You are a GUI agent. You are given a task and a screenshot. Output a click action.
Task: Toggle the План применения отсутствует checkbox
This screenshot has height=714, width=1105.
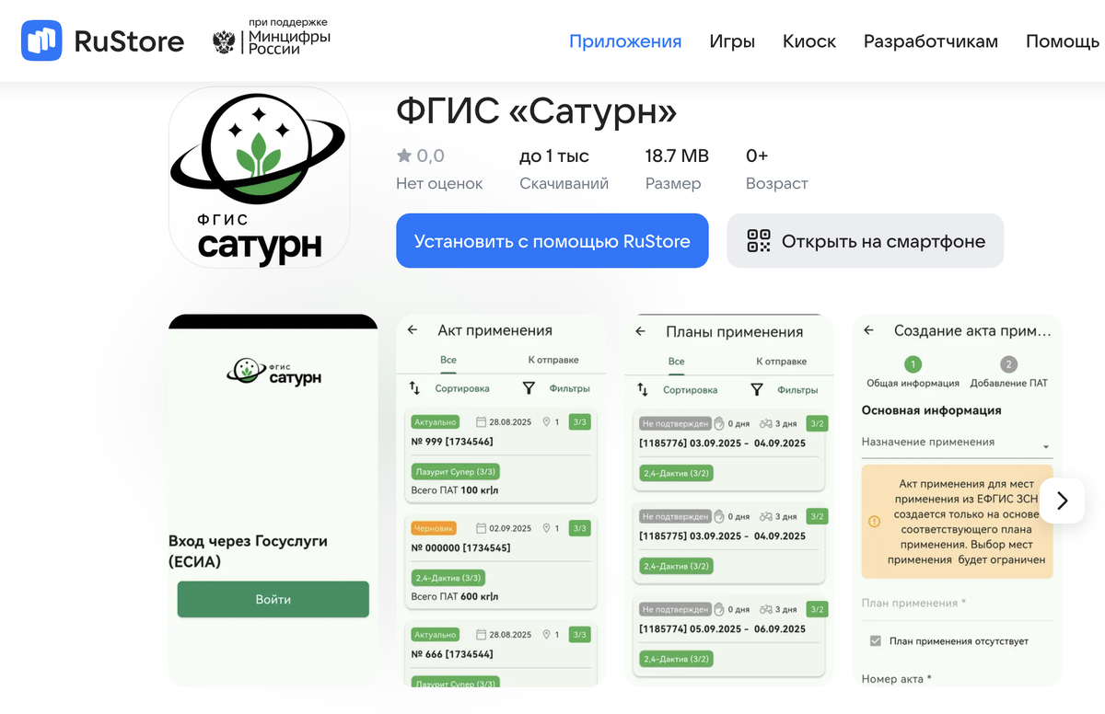pyautogui.click(x=876, y=640)
